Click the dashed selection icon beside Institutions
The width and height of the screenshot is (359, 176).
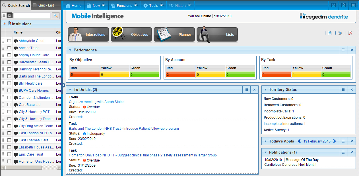[x=3, y=24]
